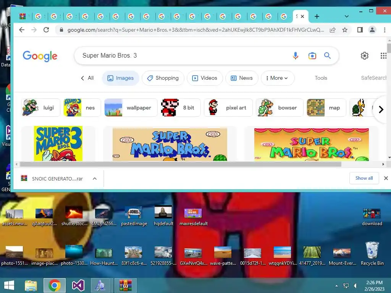This screenshot has height=293, width=391.
Task: Switch to the News tab
Action: 242,78
